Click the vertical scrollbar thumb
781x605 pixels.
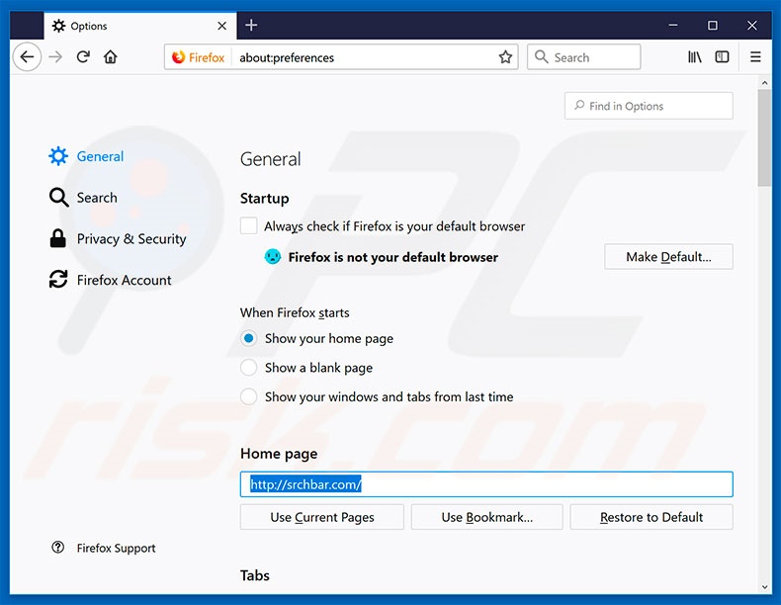pyautogui.click(x=764, y=138)
